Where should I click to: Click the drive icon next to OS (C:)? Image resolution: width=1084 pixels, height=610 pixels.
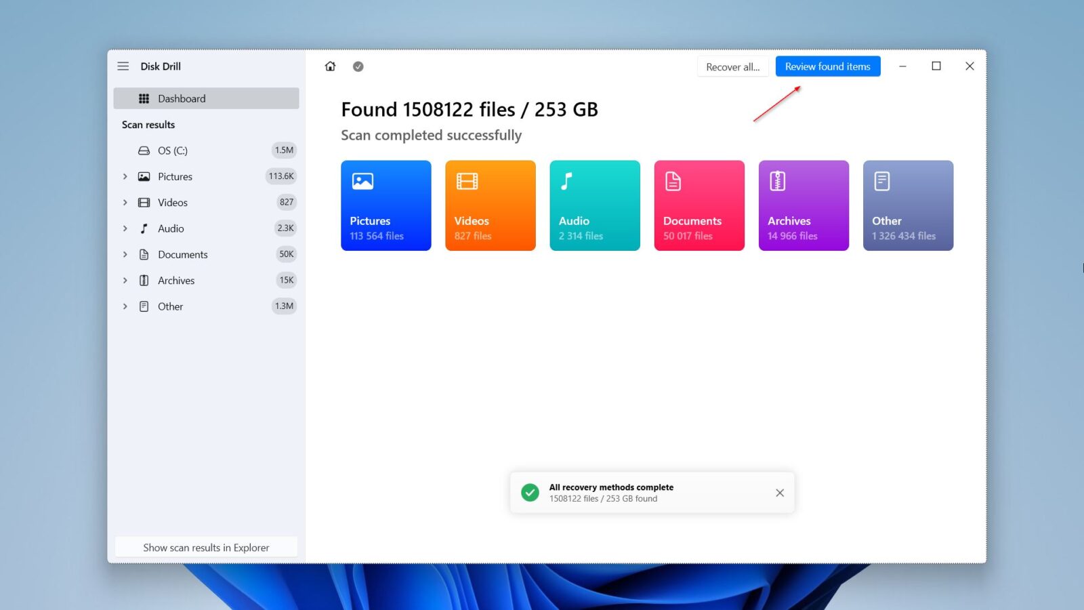point(144,150)
